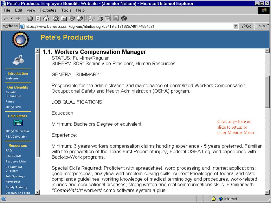Click the Introduction sidebar heading
Viewport: 271px width, 203px height.
18,73
